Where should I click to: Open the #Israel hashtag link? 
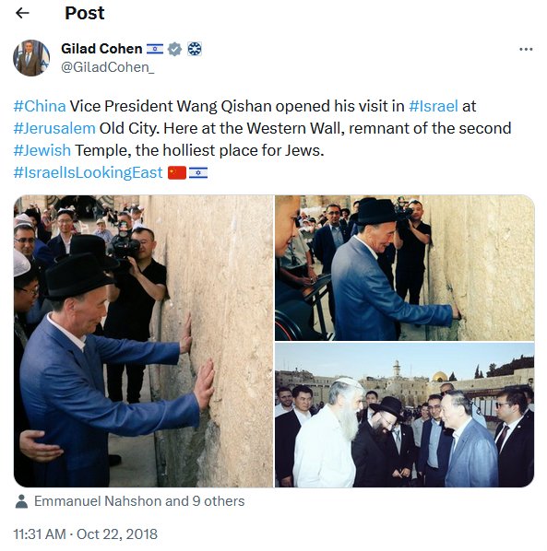tap(434, 106)
